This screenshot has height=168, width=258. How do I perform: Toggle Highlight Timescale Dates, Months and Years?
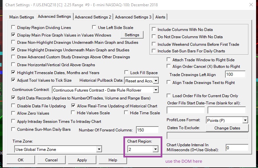pos(13,72)
